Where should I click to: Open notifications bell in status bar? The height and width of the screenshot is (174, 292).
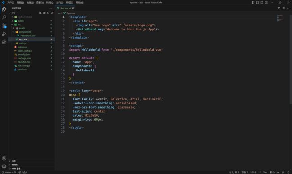coord(288,172)
